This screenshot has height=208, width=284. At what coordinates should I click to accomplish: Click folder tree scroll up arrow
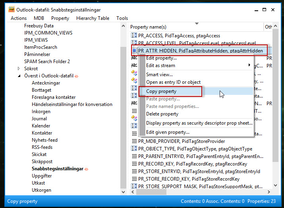coord(124,26)
